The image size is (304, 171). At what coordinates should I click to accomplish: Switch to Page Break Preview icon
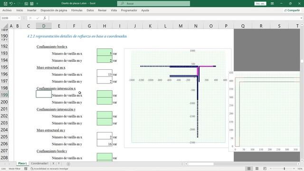[x=265, y=169]
